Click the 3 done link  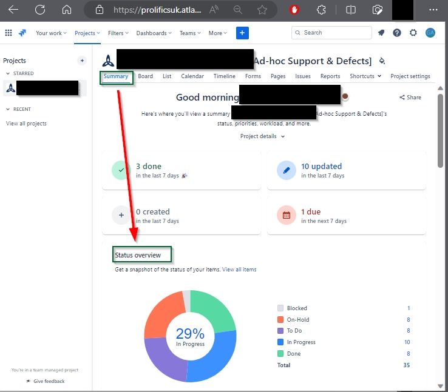[x=149, y=166]
